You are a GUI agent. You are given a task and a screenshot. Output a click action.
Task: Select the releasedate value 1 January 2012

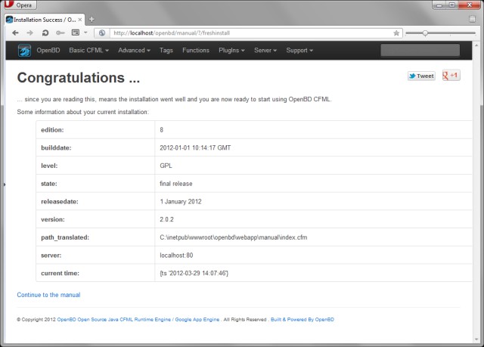181,201
